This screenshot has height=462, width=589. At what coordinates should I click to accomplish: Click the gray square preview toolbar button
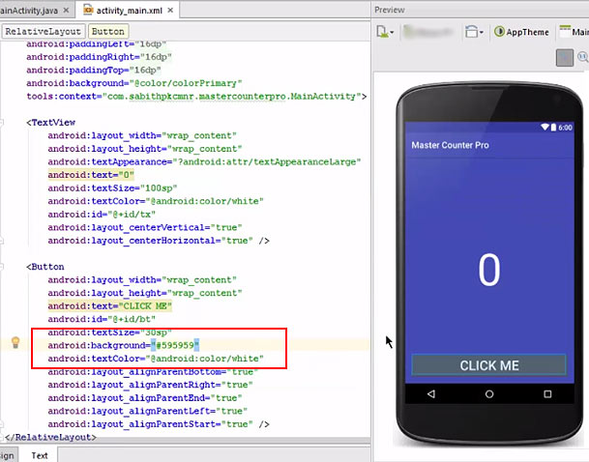(x=564, y=58)
